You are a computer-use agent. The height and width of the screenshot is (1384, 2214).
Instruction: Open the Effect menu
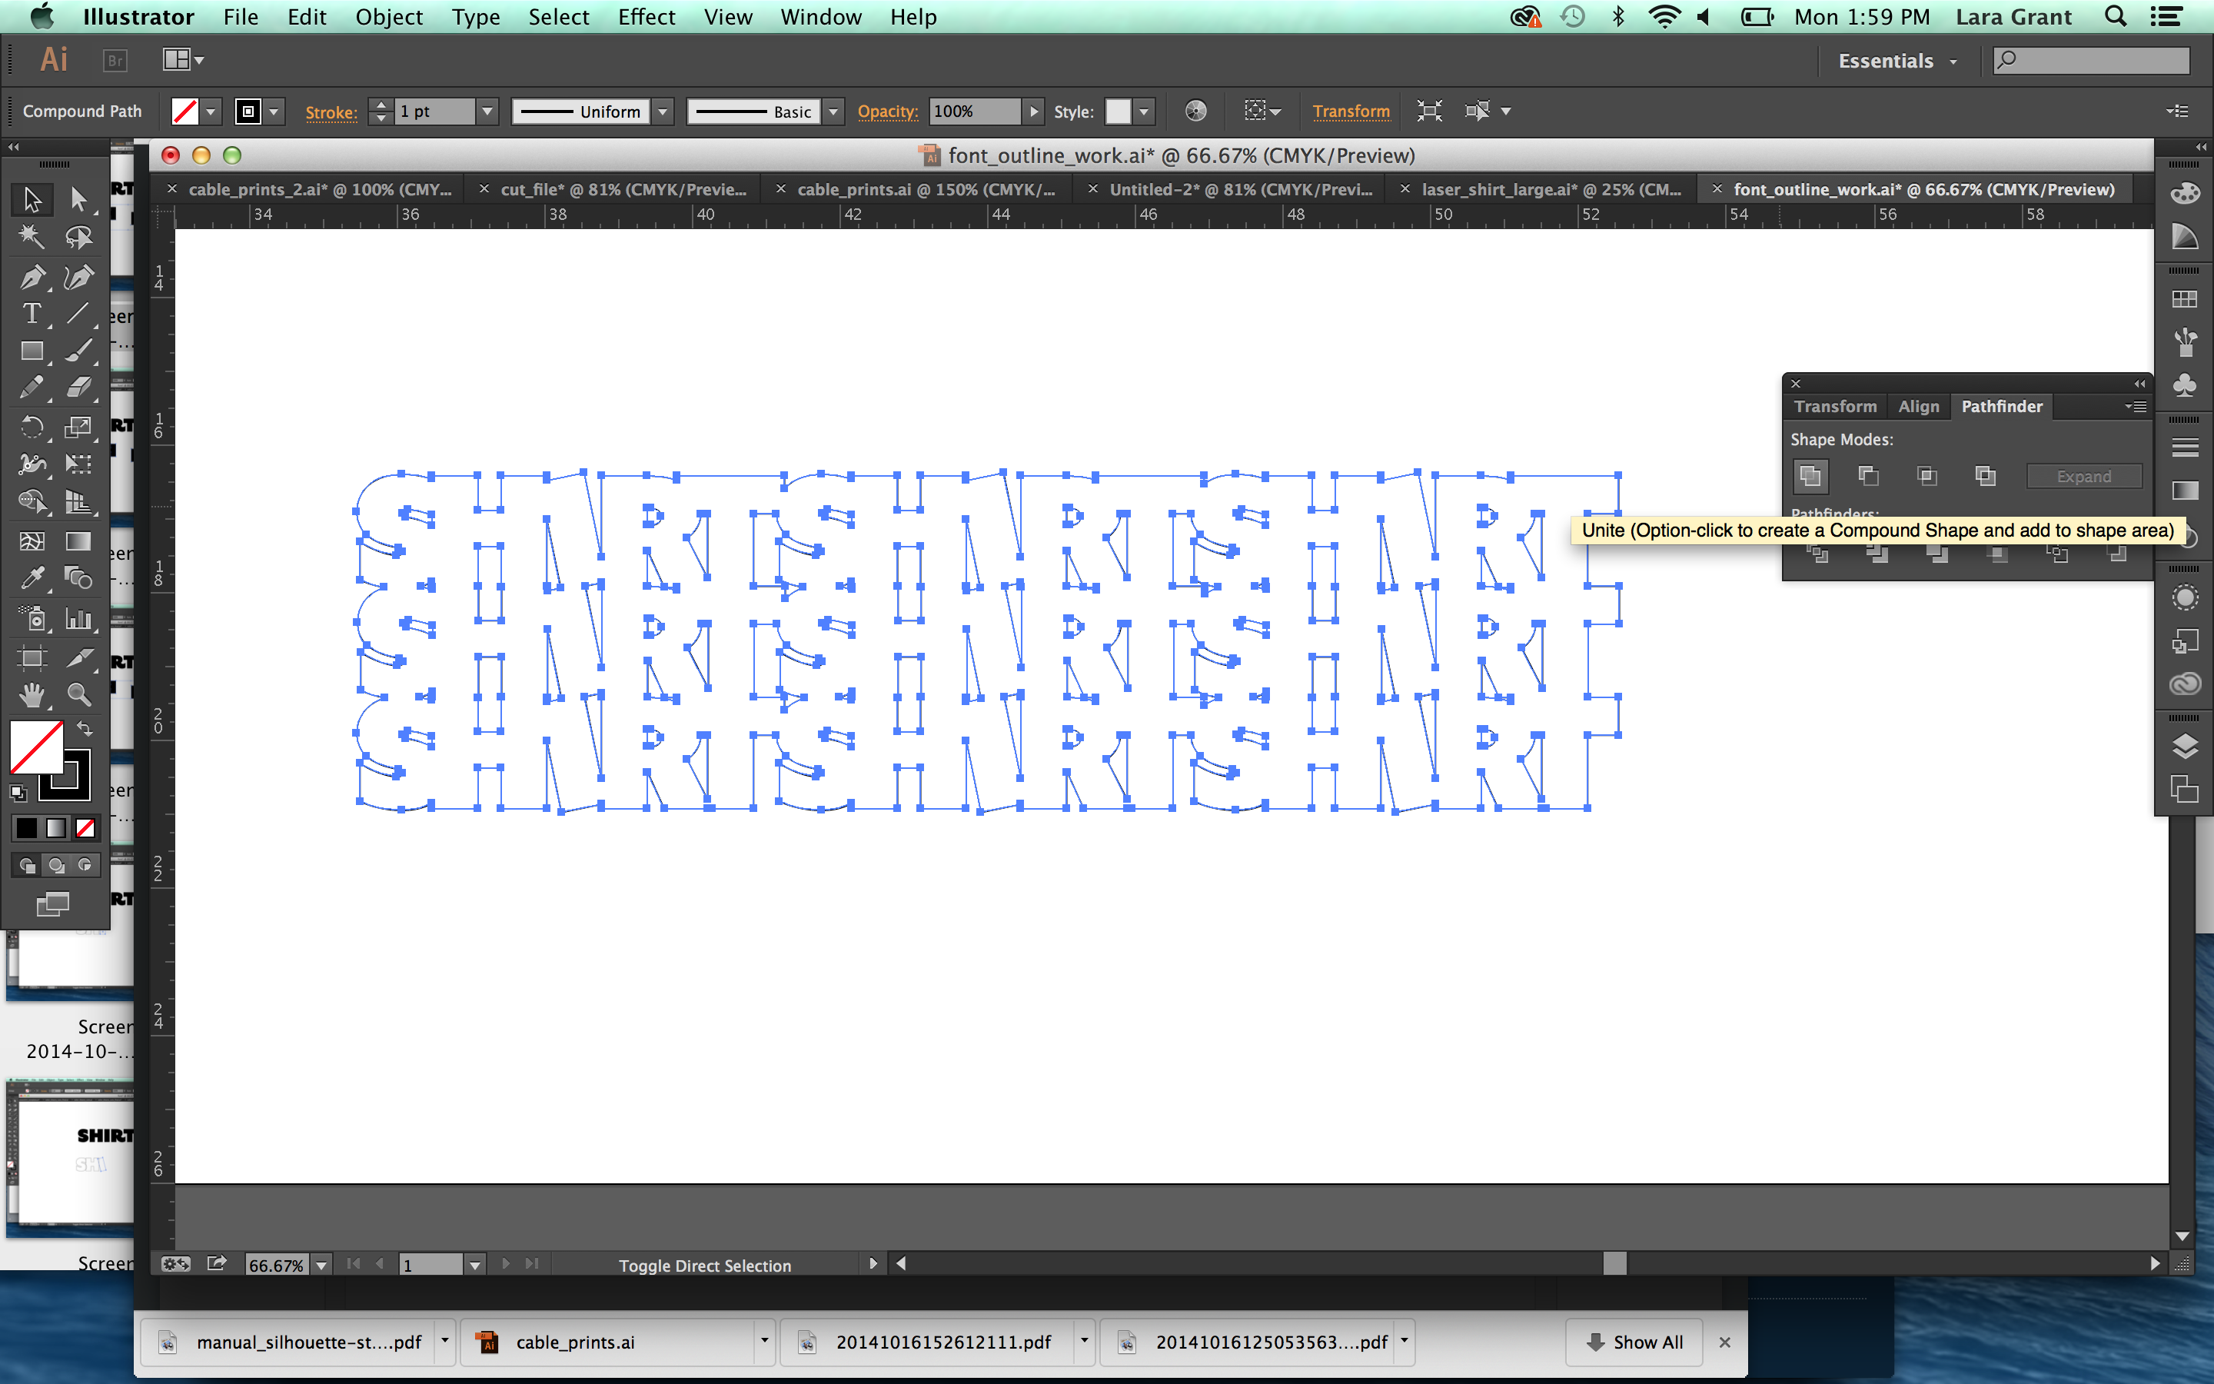point(646,16)
